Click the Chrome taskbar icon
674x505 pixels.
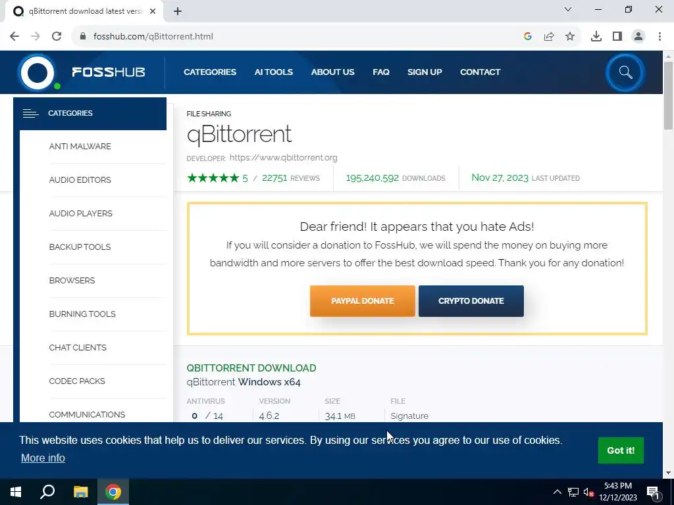coord(113,492)
